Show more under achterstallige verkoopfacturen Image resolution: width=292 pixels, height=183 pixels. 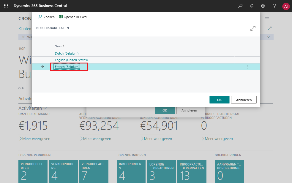point(217,139)
